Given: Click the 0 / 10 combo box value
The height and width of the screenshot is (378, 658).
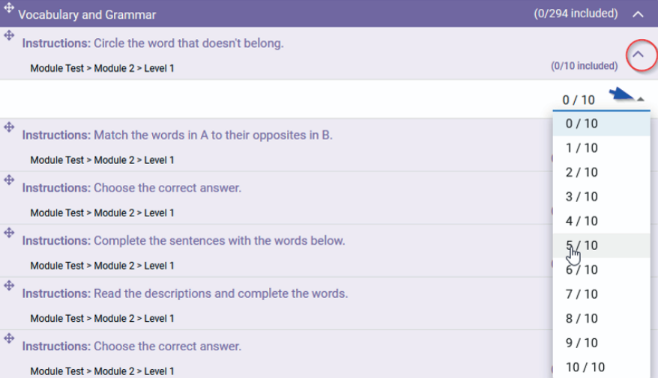Looking at the screenshot, I should pos(579,100).
